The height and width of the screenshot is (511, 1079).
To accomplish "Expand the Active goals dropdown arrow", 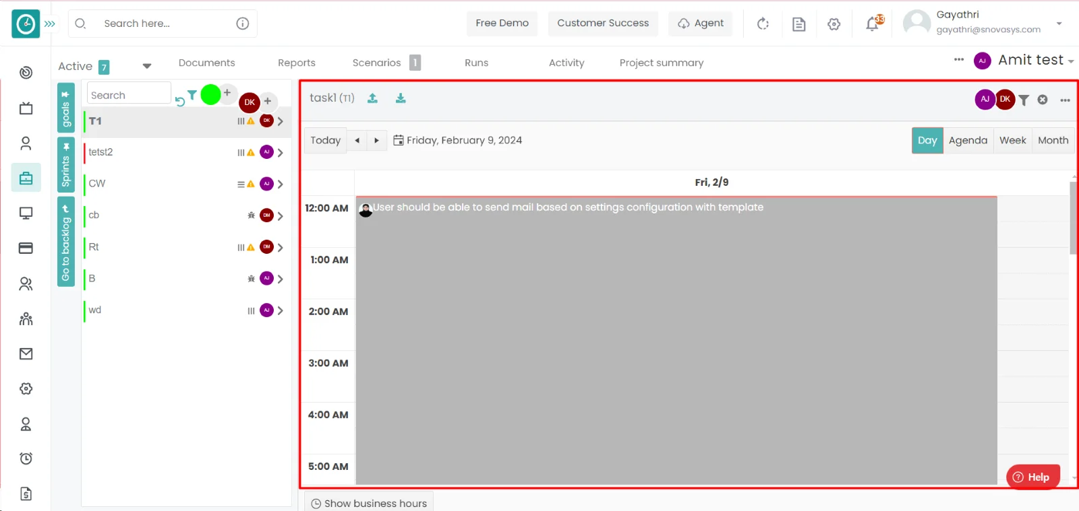I will tap(146, 66).
